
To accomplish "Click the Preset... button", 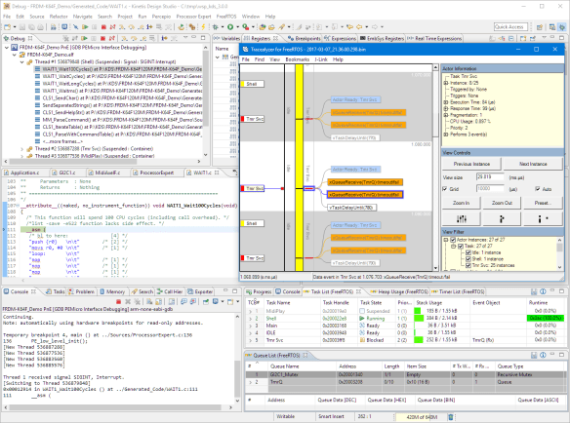I will pos(543,203).
